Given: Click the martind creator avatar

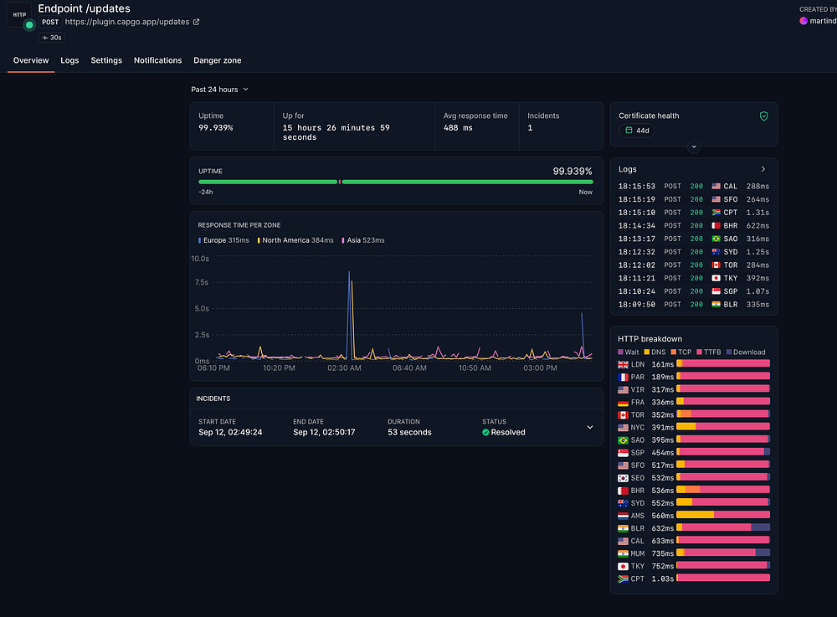Looking at the screenshot, I should 804,20.
